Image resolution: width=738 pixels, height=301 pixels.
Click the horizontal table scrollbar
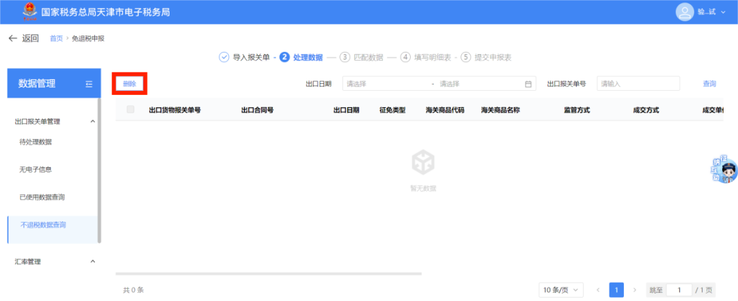click(x=269, y=273)
